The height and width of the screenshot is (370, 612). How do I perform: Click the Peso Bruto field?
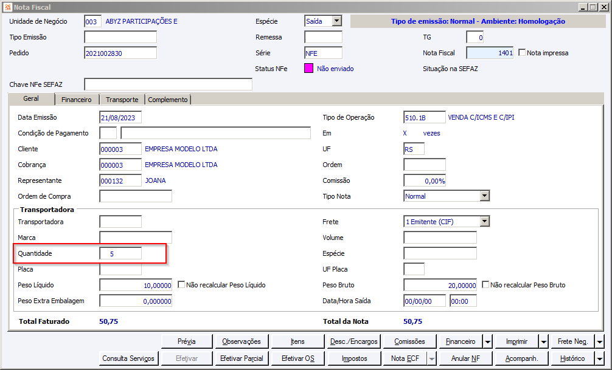pos(440,285)
